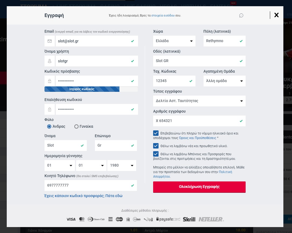The height and width of the screenshot is (233, 292).
Task: Expand the Αγαπημένη Ομάδα team dropdown
Action: pos(224,81)
